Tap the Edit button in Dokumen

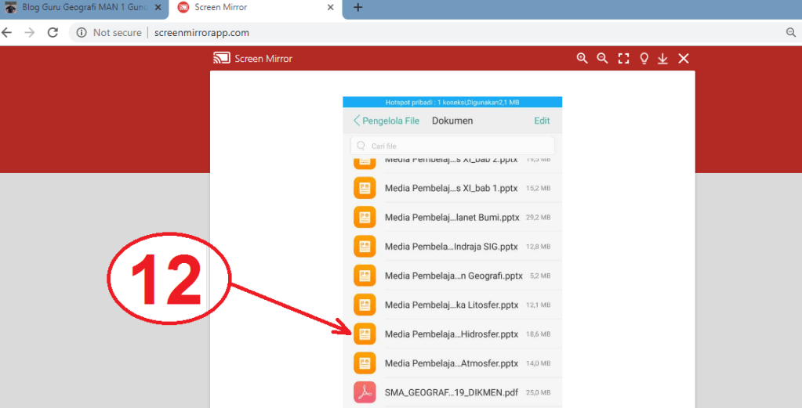click(x=542, y=121)
